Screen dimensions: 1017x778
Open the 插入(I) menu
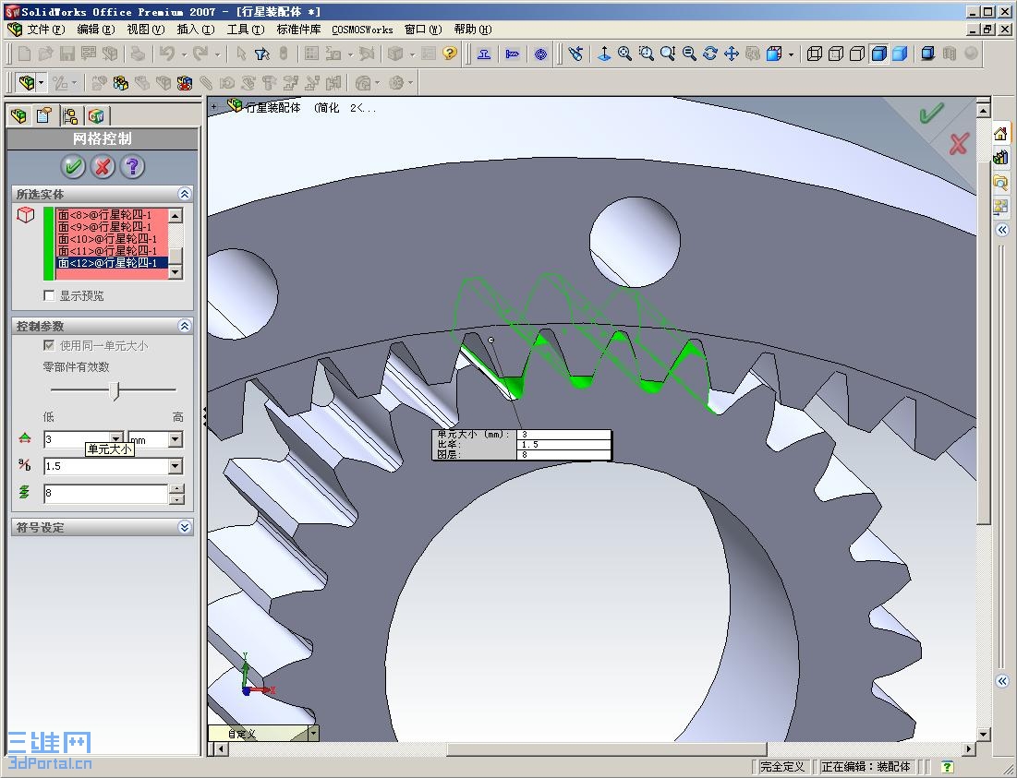pyautogui.click(x=196, y=30)
